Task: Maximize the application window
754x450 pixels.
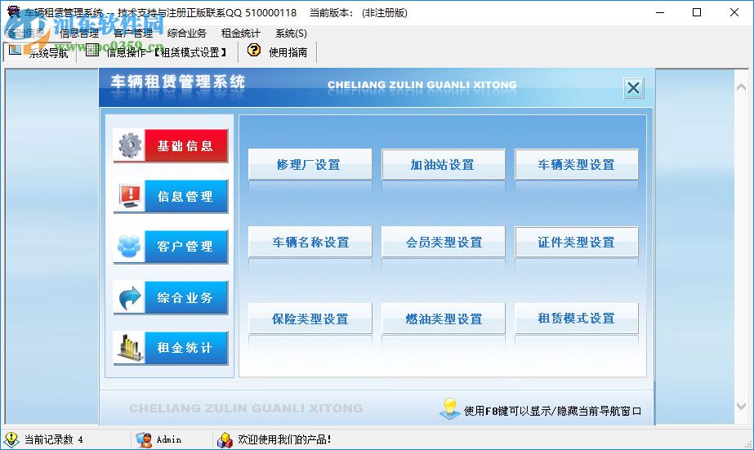Action: point(697,12)
